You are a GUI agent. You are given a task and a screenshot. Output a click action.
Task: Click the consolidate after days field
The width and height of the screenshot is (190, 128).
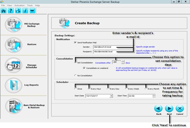(x=117, y=62)
